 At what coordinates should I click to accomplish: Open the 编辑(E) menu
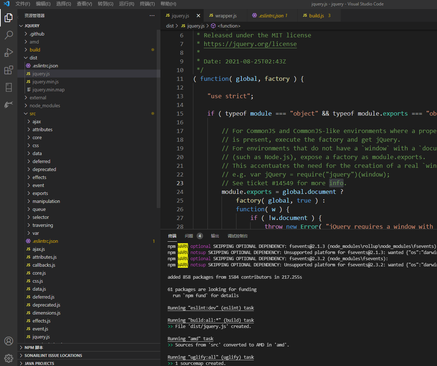click(43, 4)
